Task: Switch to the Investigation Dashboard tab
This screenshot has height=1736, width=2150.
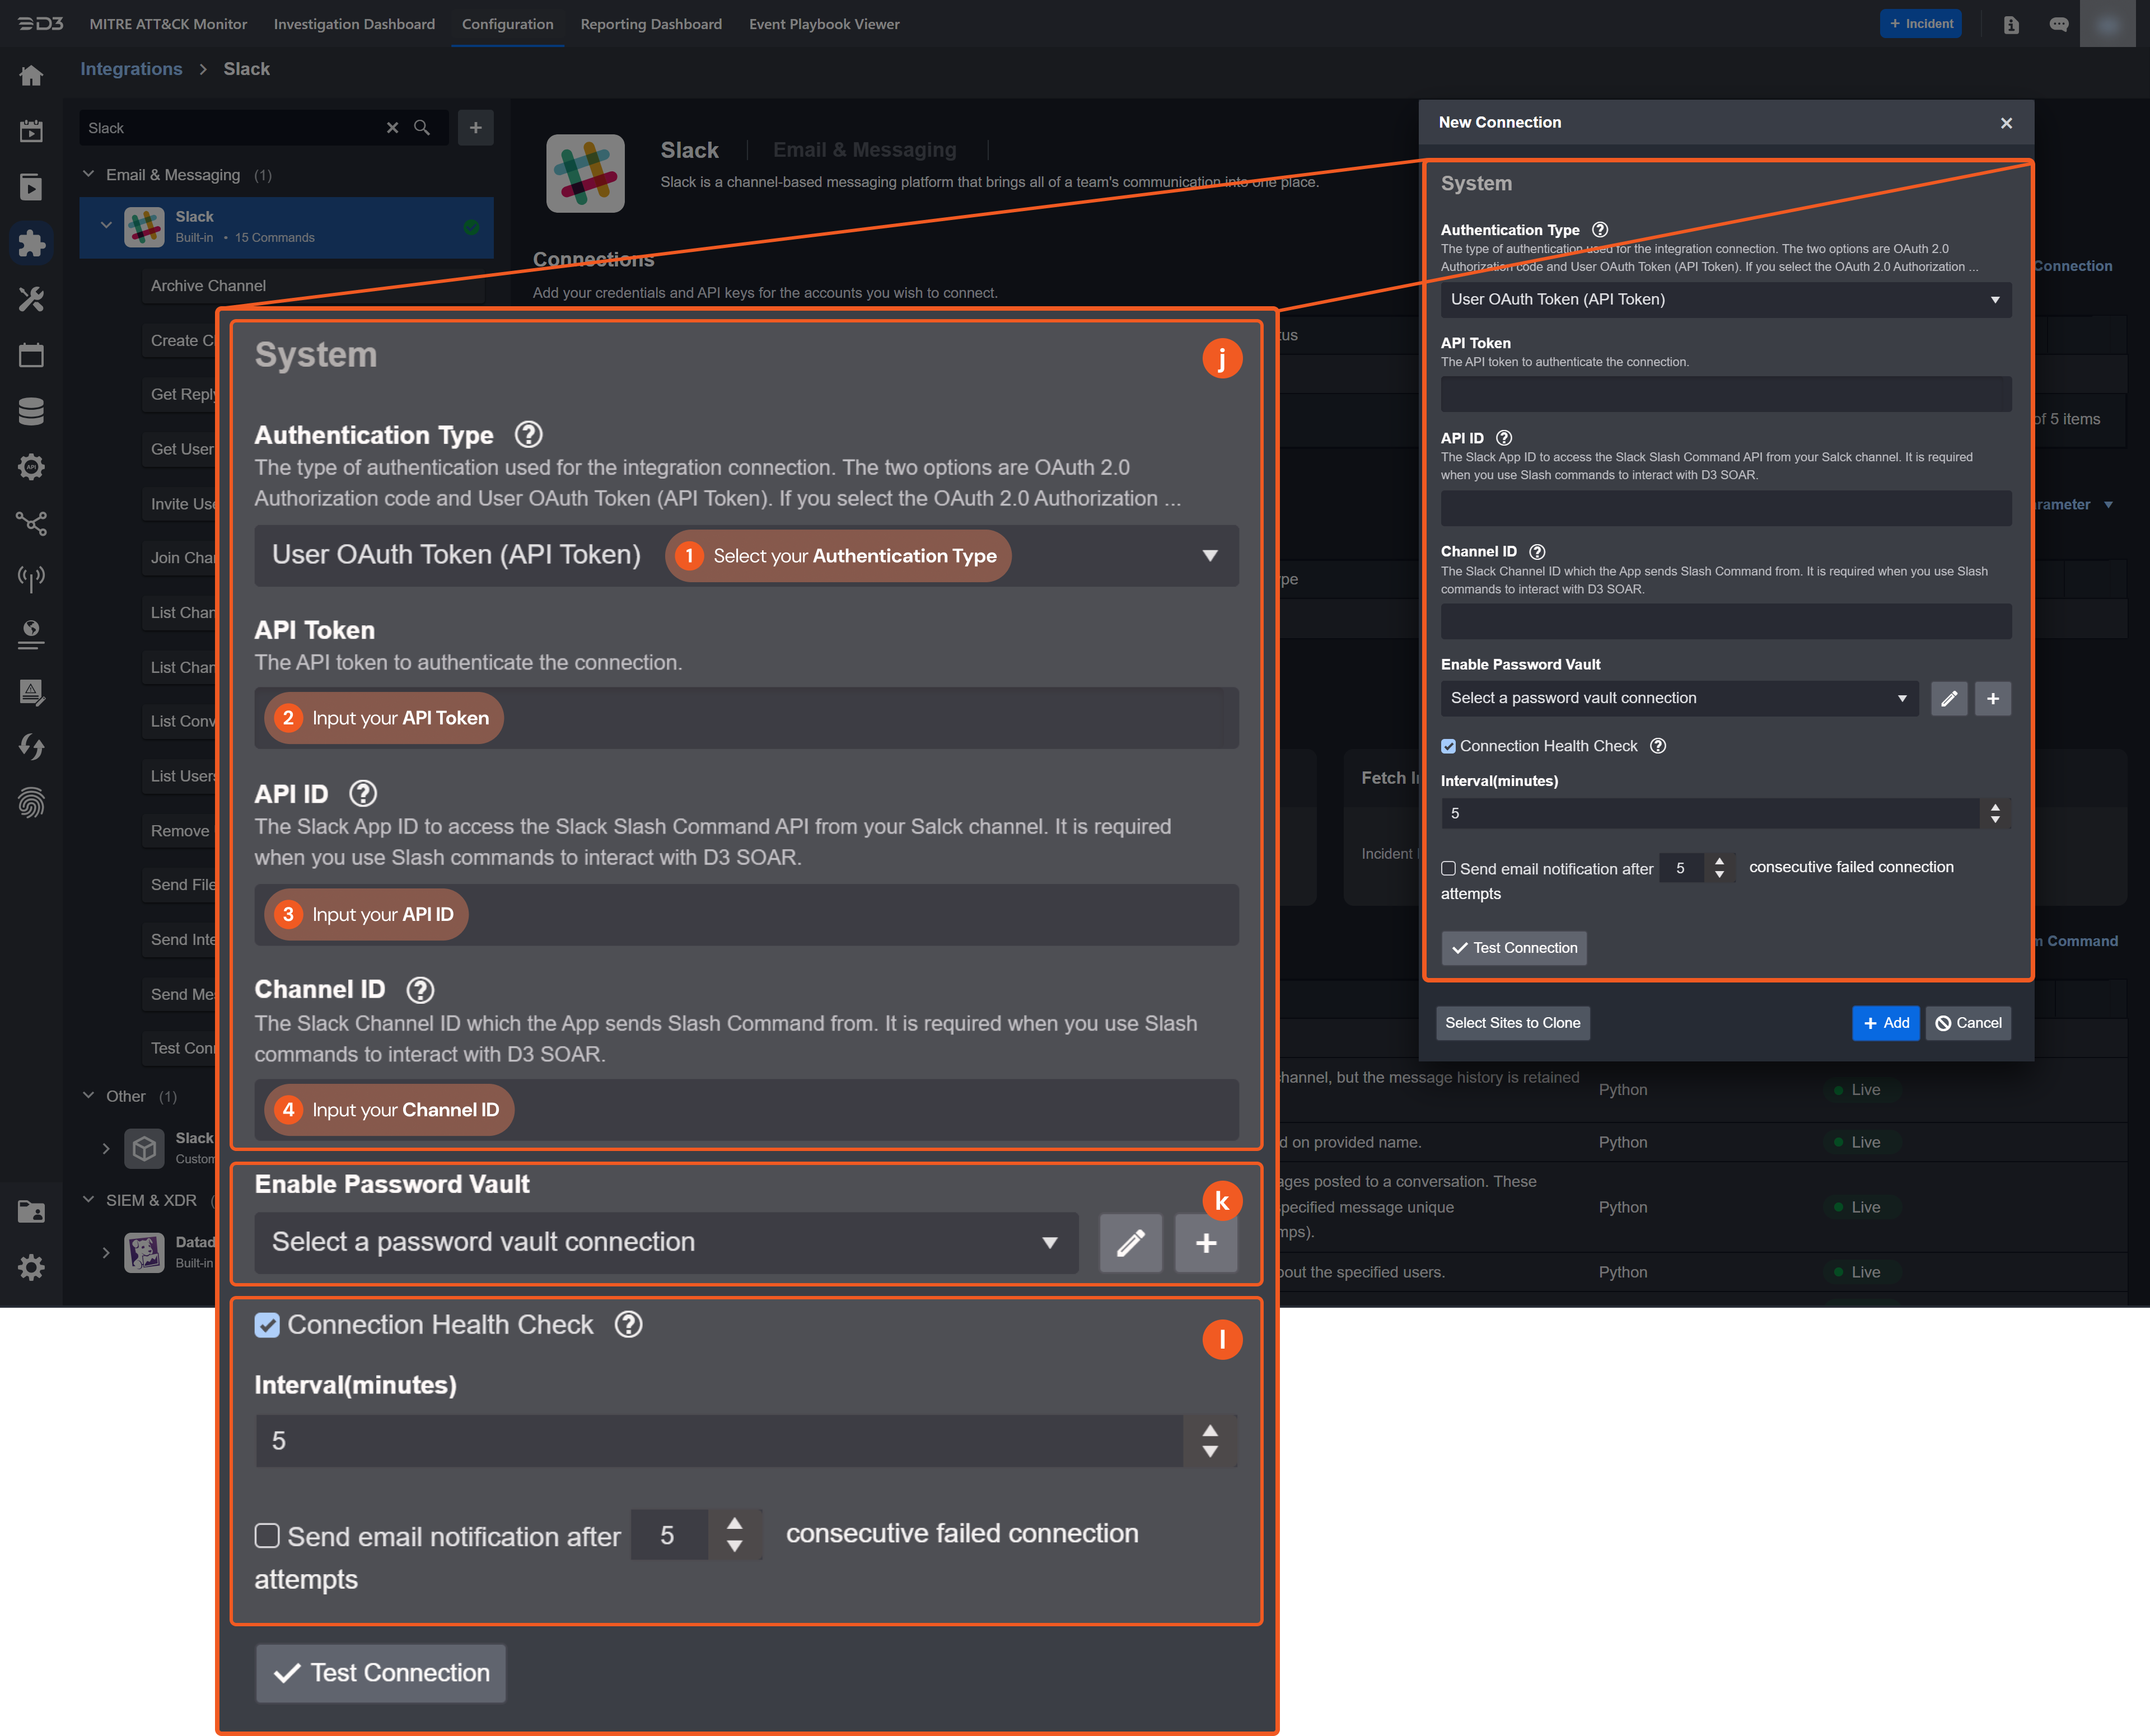Action: pos(354,24)
